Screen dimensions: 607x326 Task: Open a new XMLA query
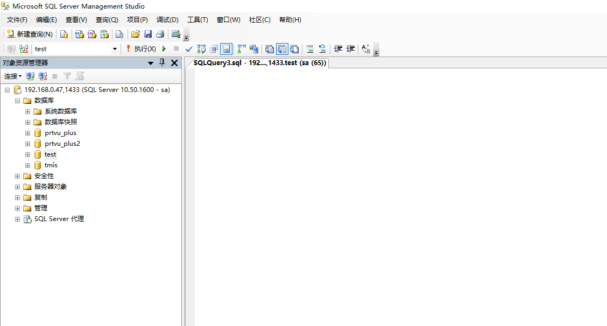click(104, 34)
